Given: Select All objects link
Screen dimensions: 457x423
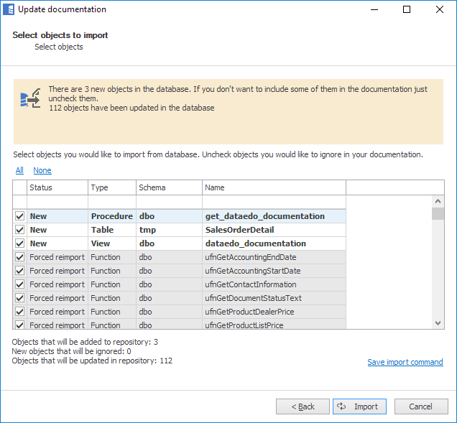Looking at the screenshot, I should [x=19, y=170].
